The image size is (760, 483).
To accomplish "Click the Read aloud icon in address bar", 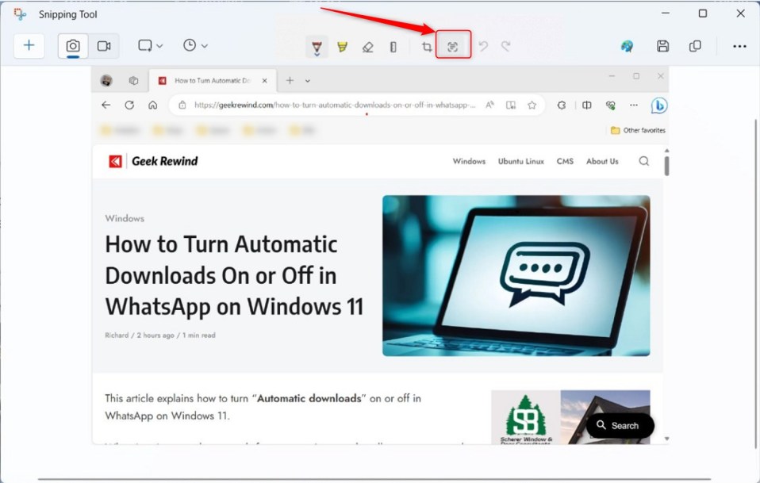I will (x=490, y=105).
